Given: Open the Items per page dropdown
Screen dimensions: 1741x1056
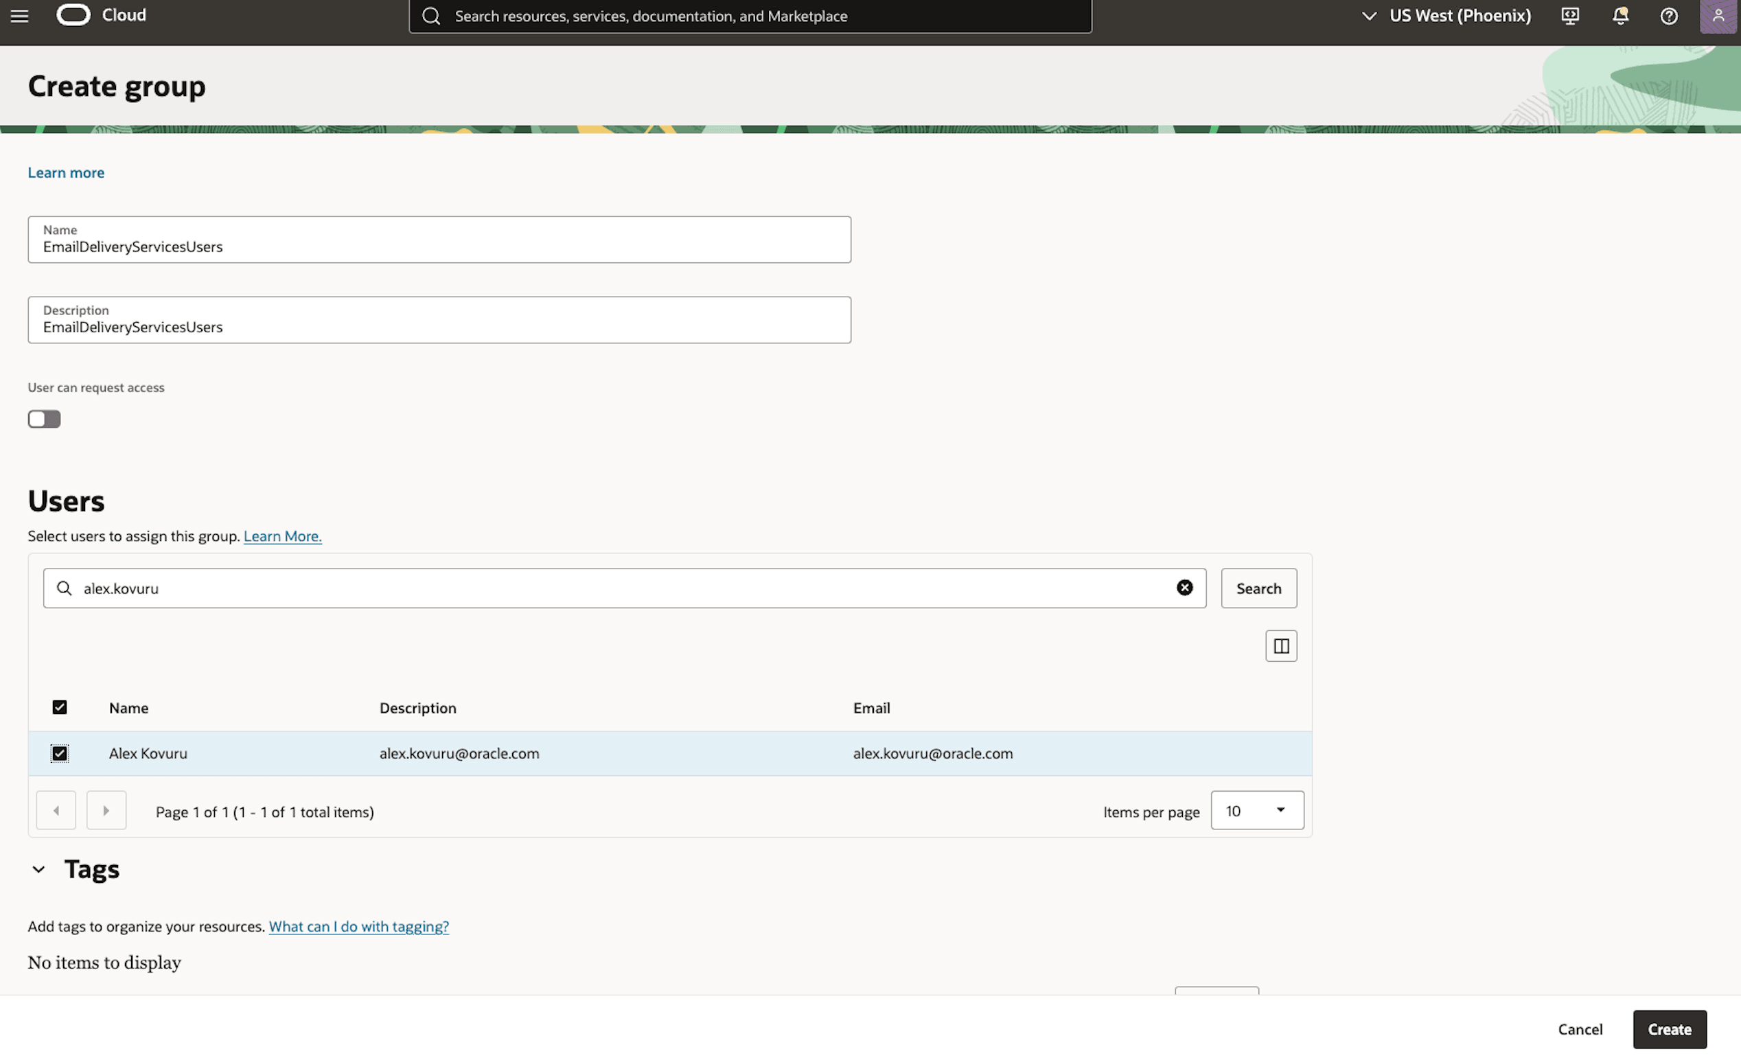Looking at the screenshot, I should [1257, 810].
